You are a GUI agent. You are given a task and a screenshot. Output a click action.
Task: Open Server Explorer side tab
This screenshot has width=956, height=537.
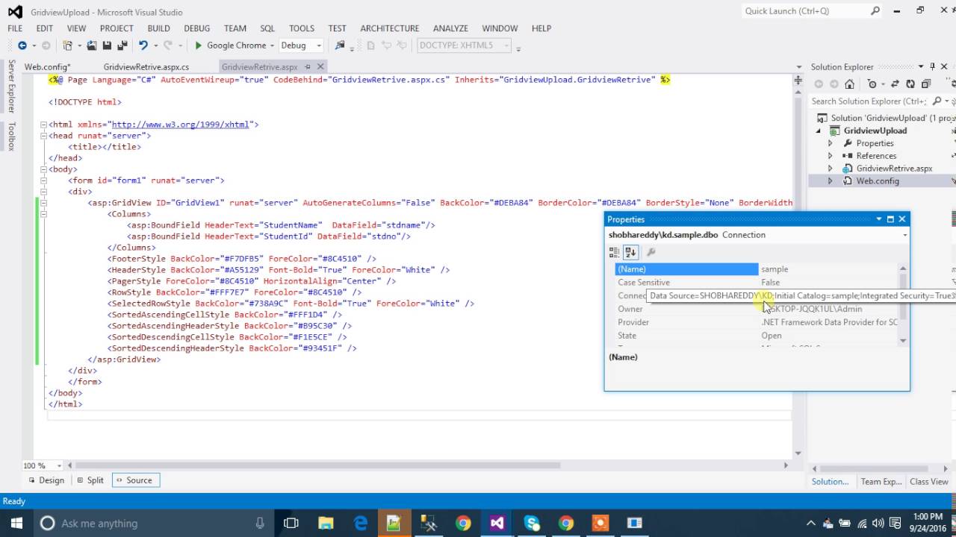point(11,87)
